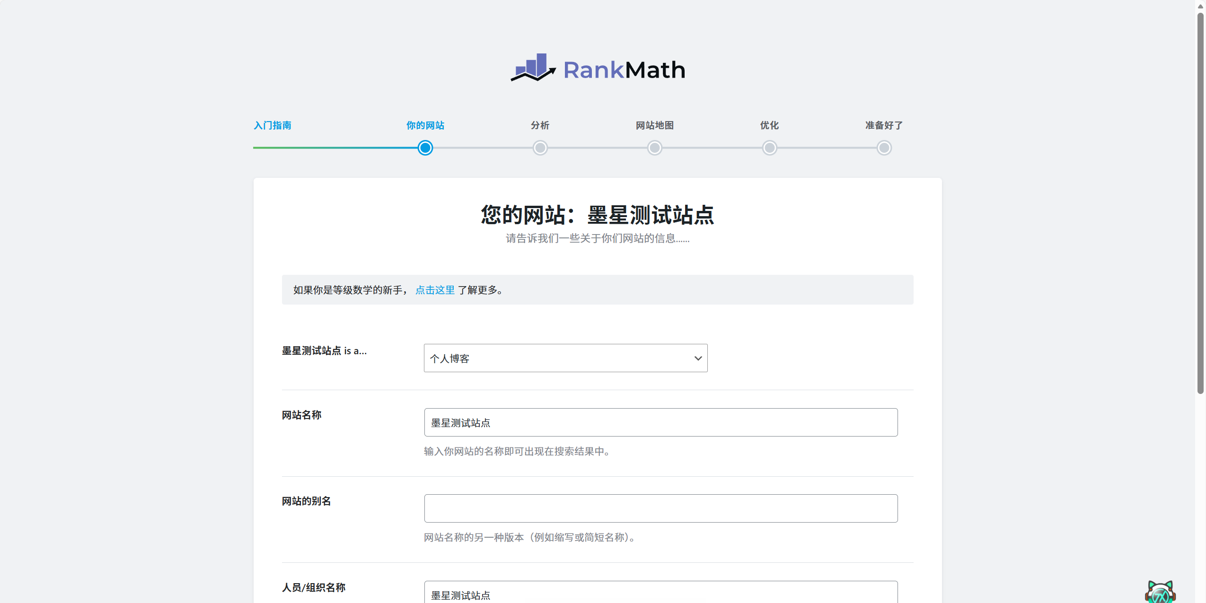Image resolution: width=1206 pixels, height=603 pixels.
Task: Click the chevron on the site type selector
Action: click(697, 358)
